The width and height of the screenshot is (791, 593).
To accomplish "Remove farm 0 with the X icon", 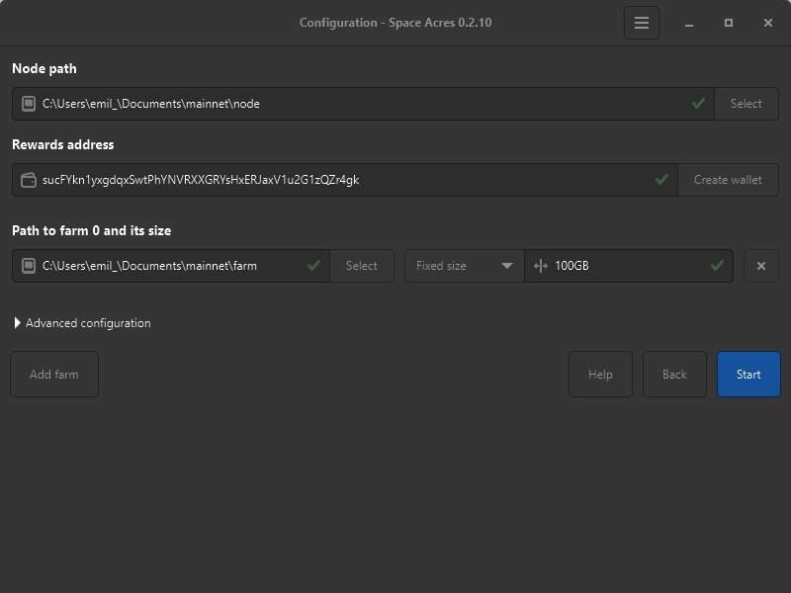I will click(x=760, y=265).
